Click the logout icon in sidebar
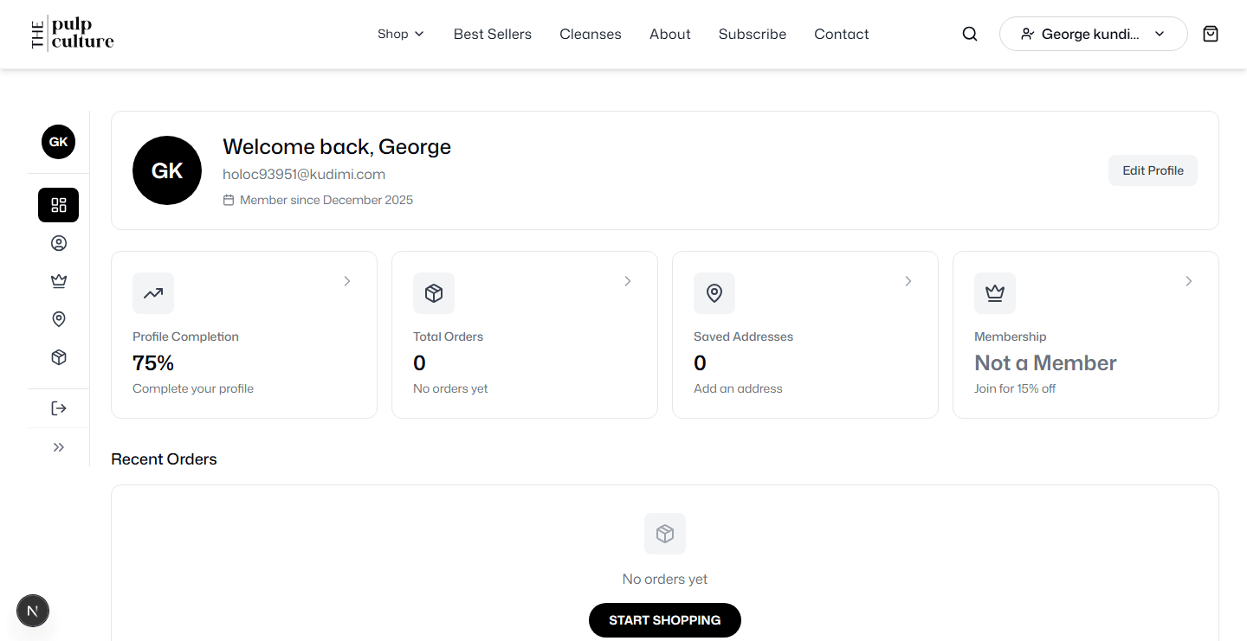 [x=59, y=408]
